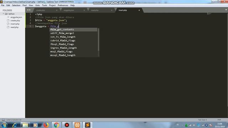Choose xdiff_file_merge3 from autocomplete
This screenshot has height=128, width=228.
click(x=73, y=33)
